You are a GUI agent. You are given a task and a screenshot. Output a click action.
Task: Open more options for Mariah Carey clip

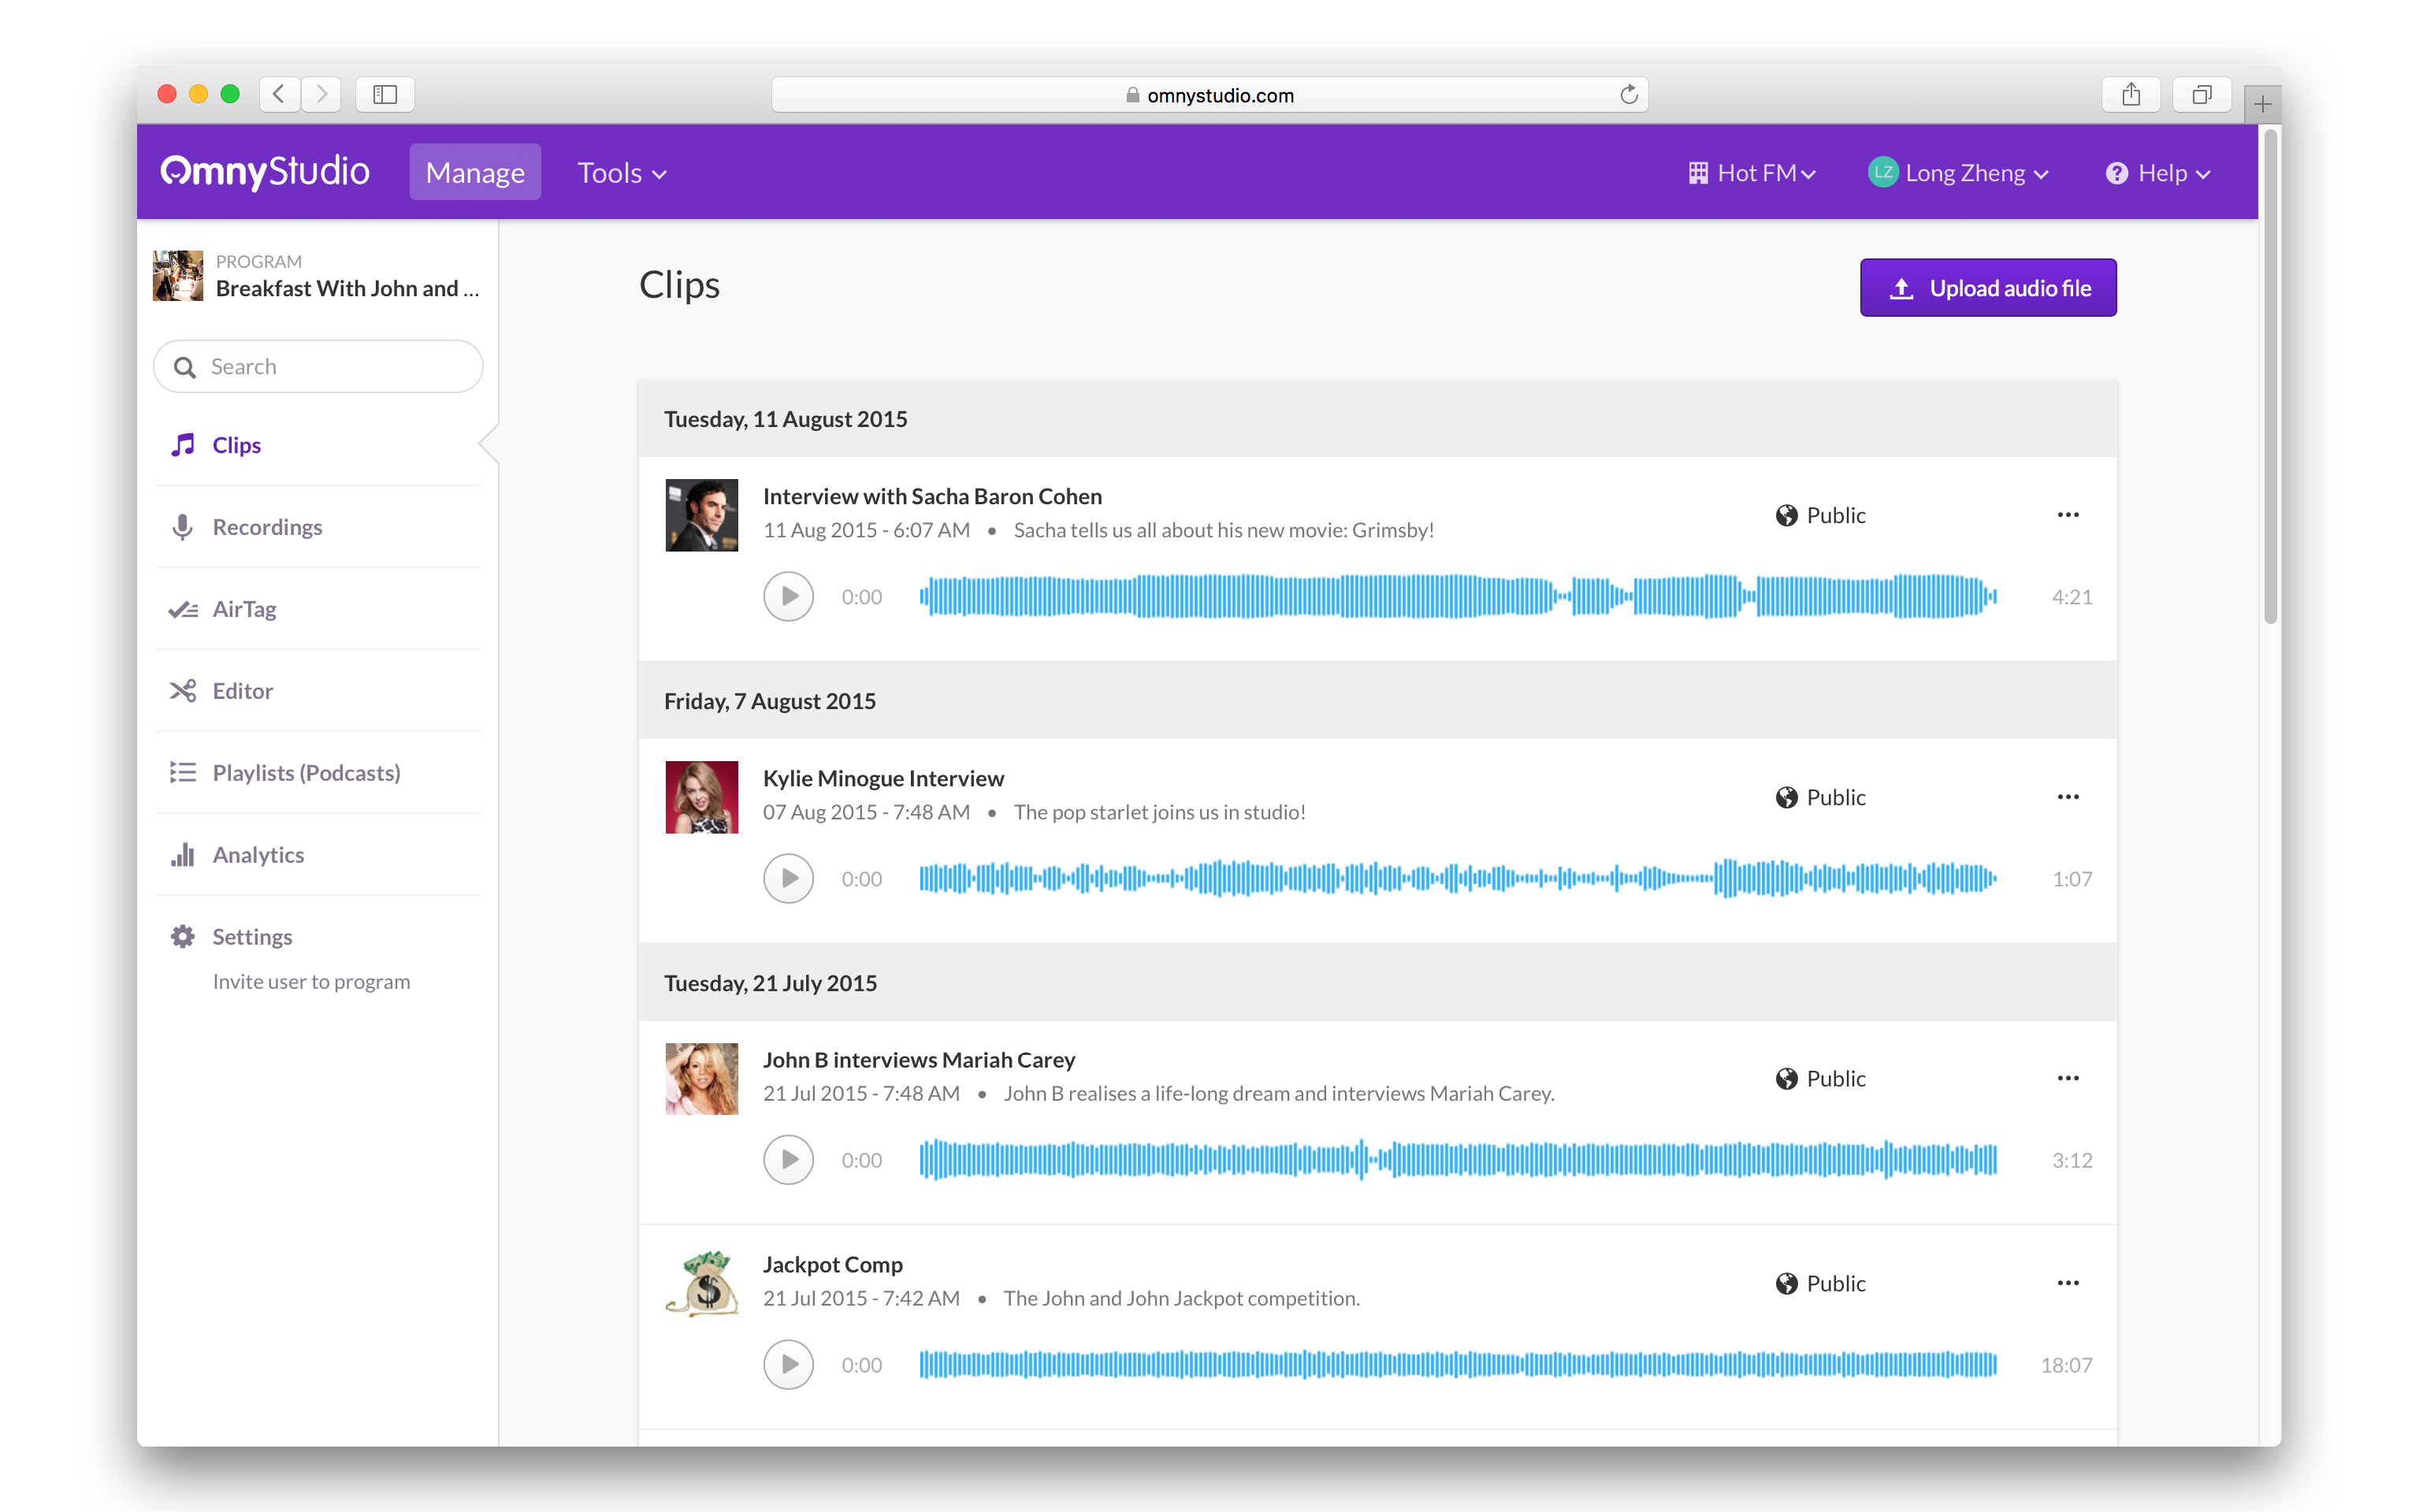tap(2067, 1077)
